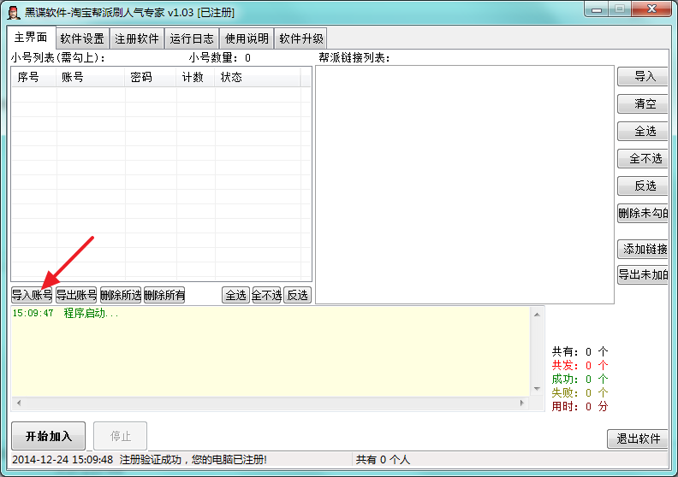
Task: Click 全不选 beside the link list
Action: 643,158
